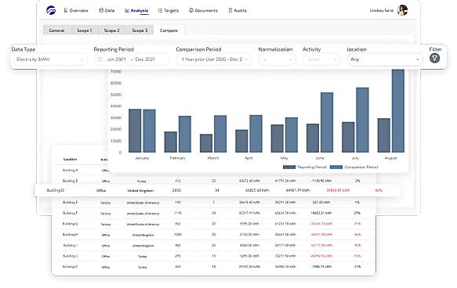Click the Dec 2021 end date field
The height and width of the screenshot is (288, 457).
click(145, 59)
